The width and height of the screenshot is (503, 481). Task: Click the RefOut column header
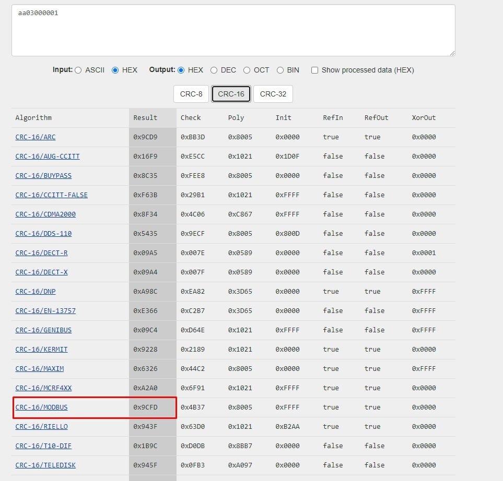click(x=376, y=117)
